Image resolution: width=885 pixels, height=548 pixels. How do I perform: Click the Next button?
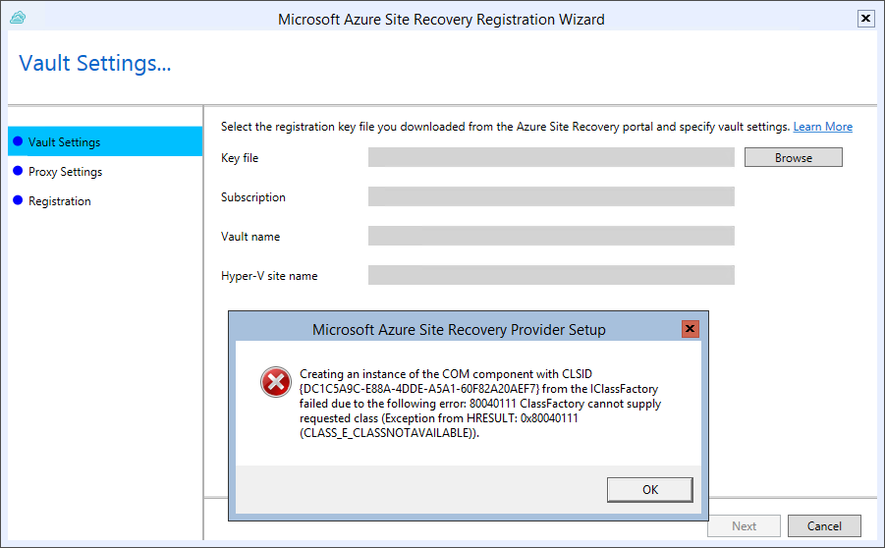[x=744, y=525]
